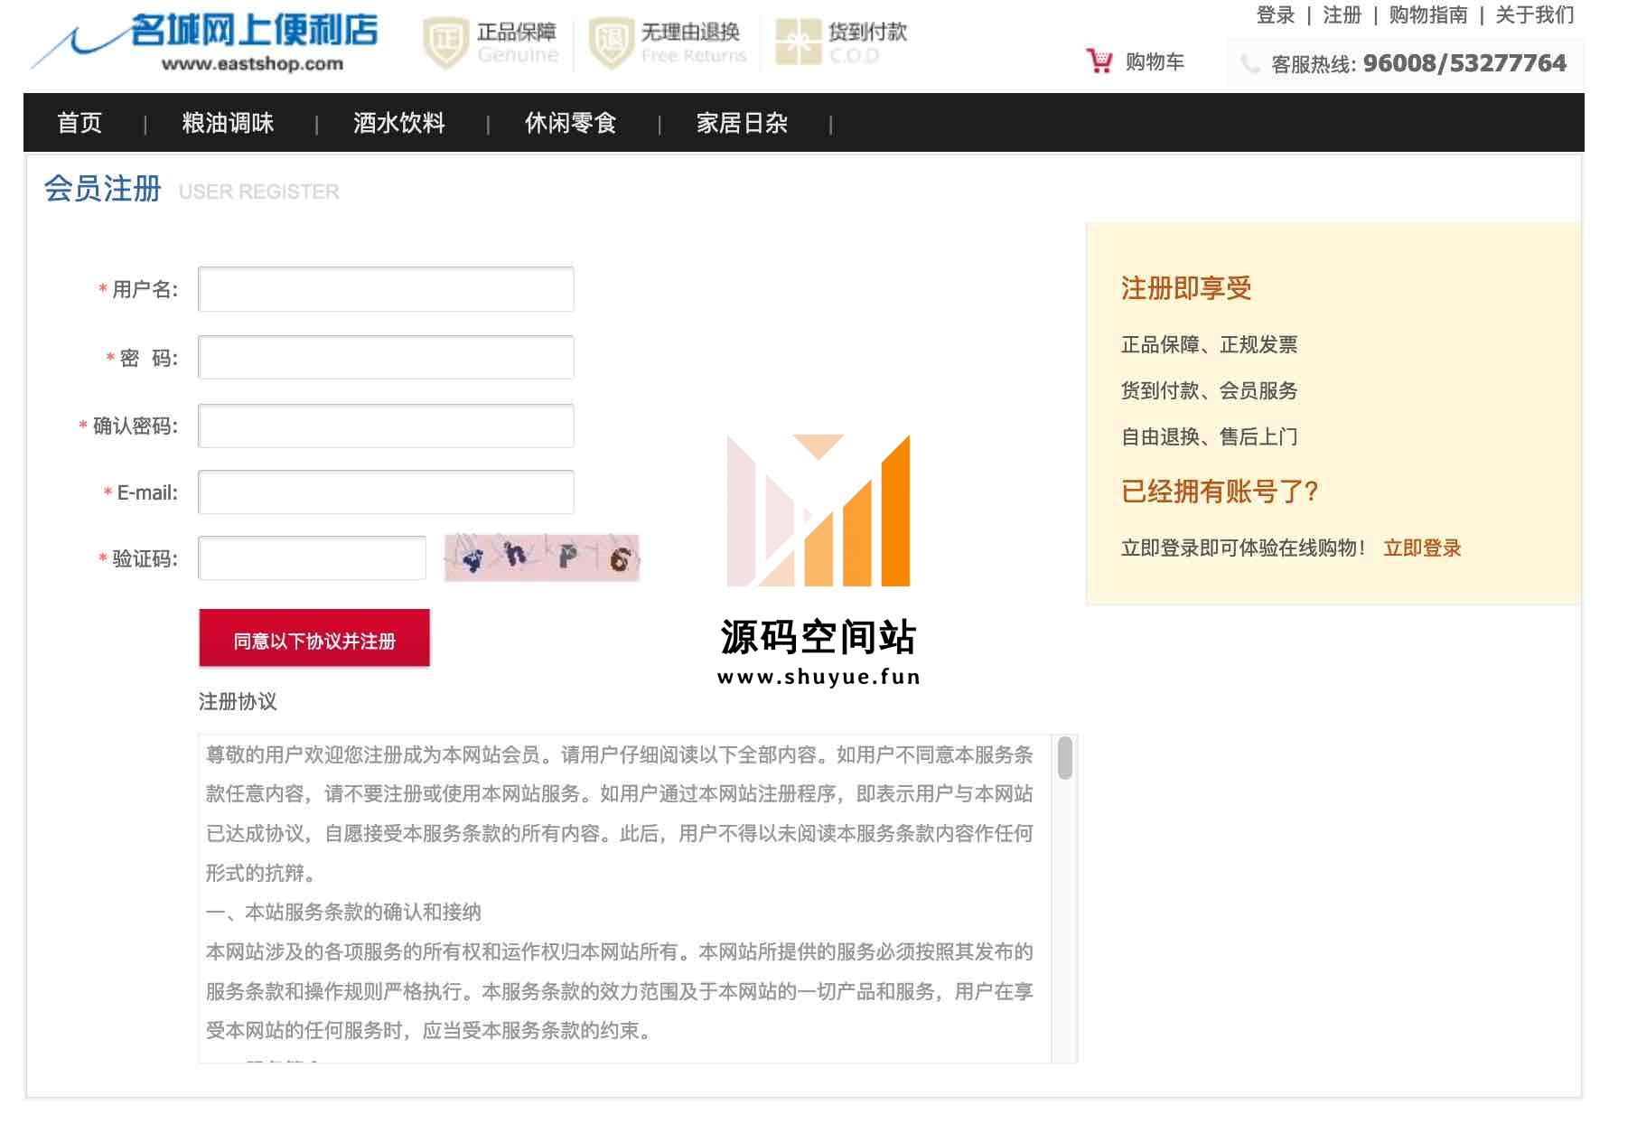Open the 购物指南 link
This screenshot has height=1124, width=1637.
coord(1428,15)
